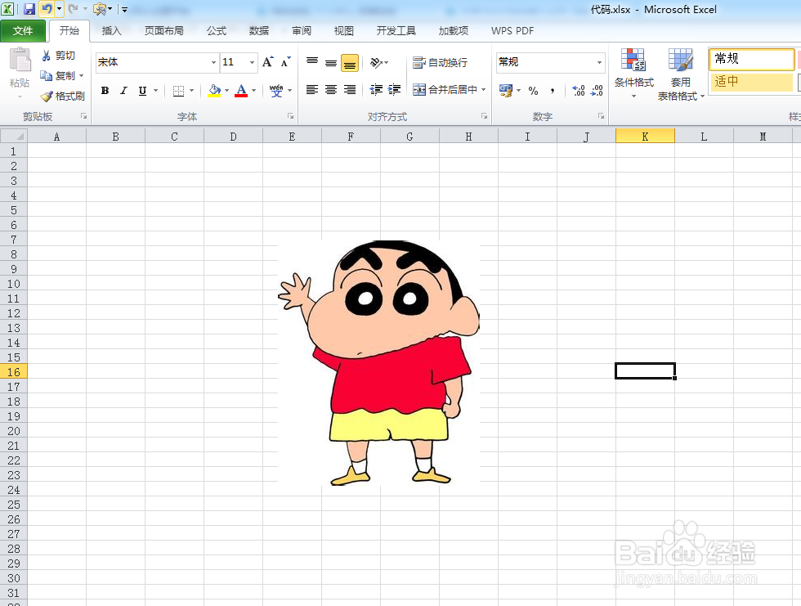Toggle middle vertical alignment
801x606 pixels.
331,62
